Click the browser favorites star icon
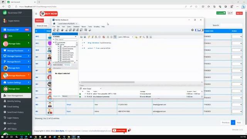 [196, 7]
